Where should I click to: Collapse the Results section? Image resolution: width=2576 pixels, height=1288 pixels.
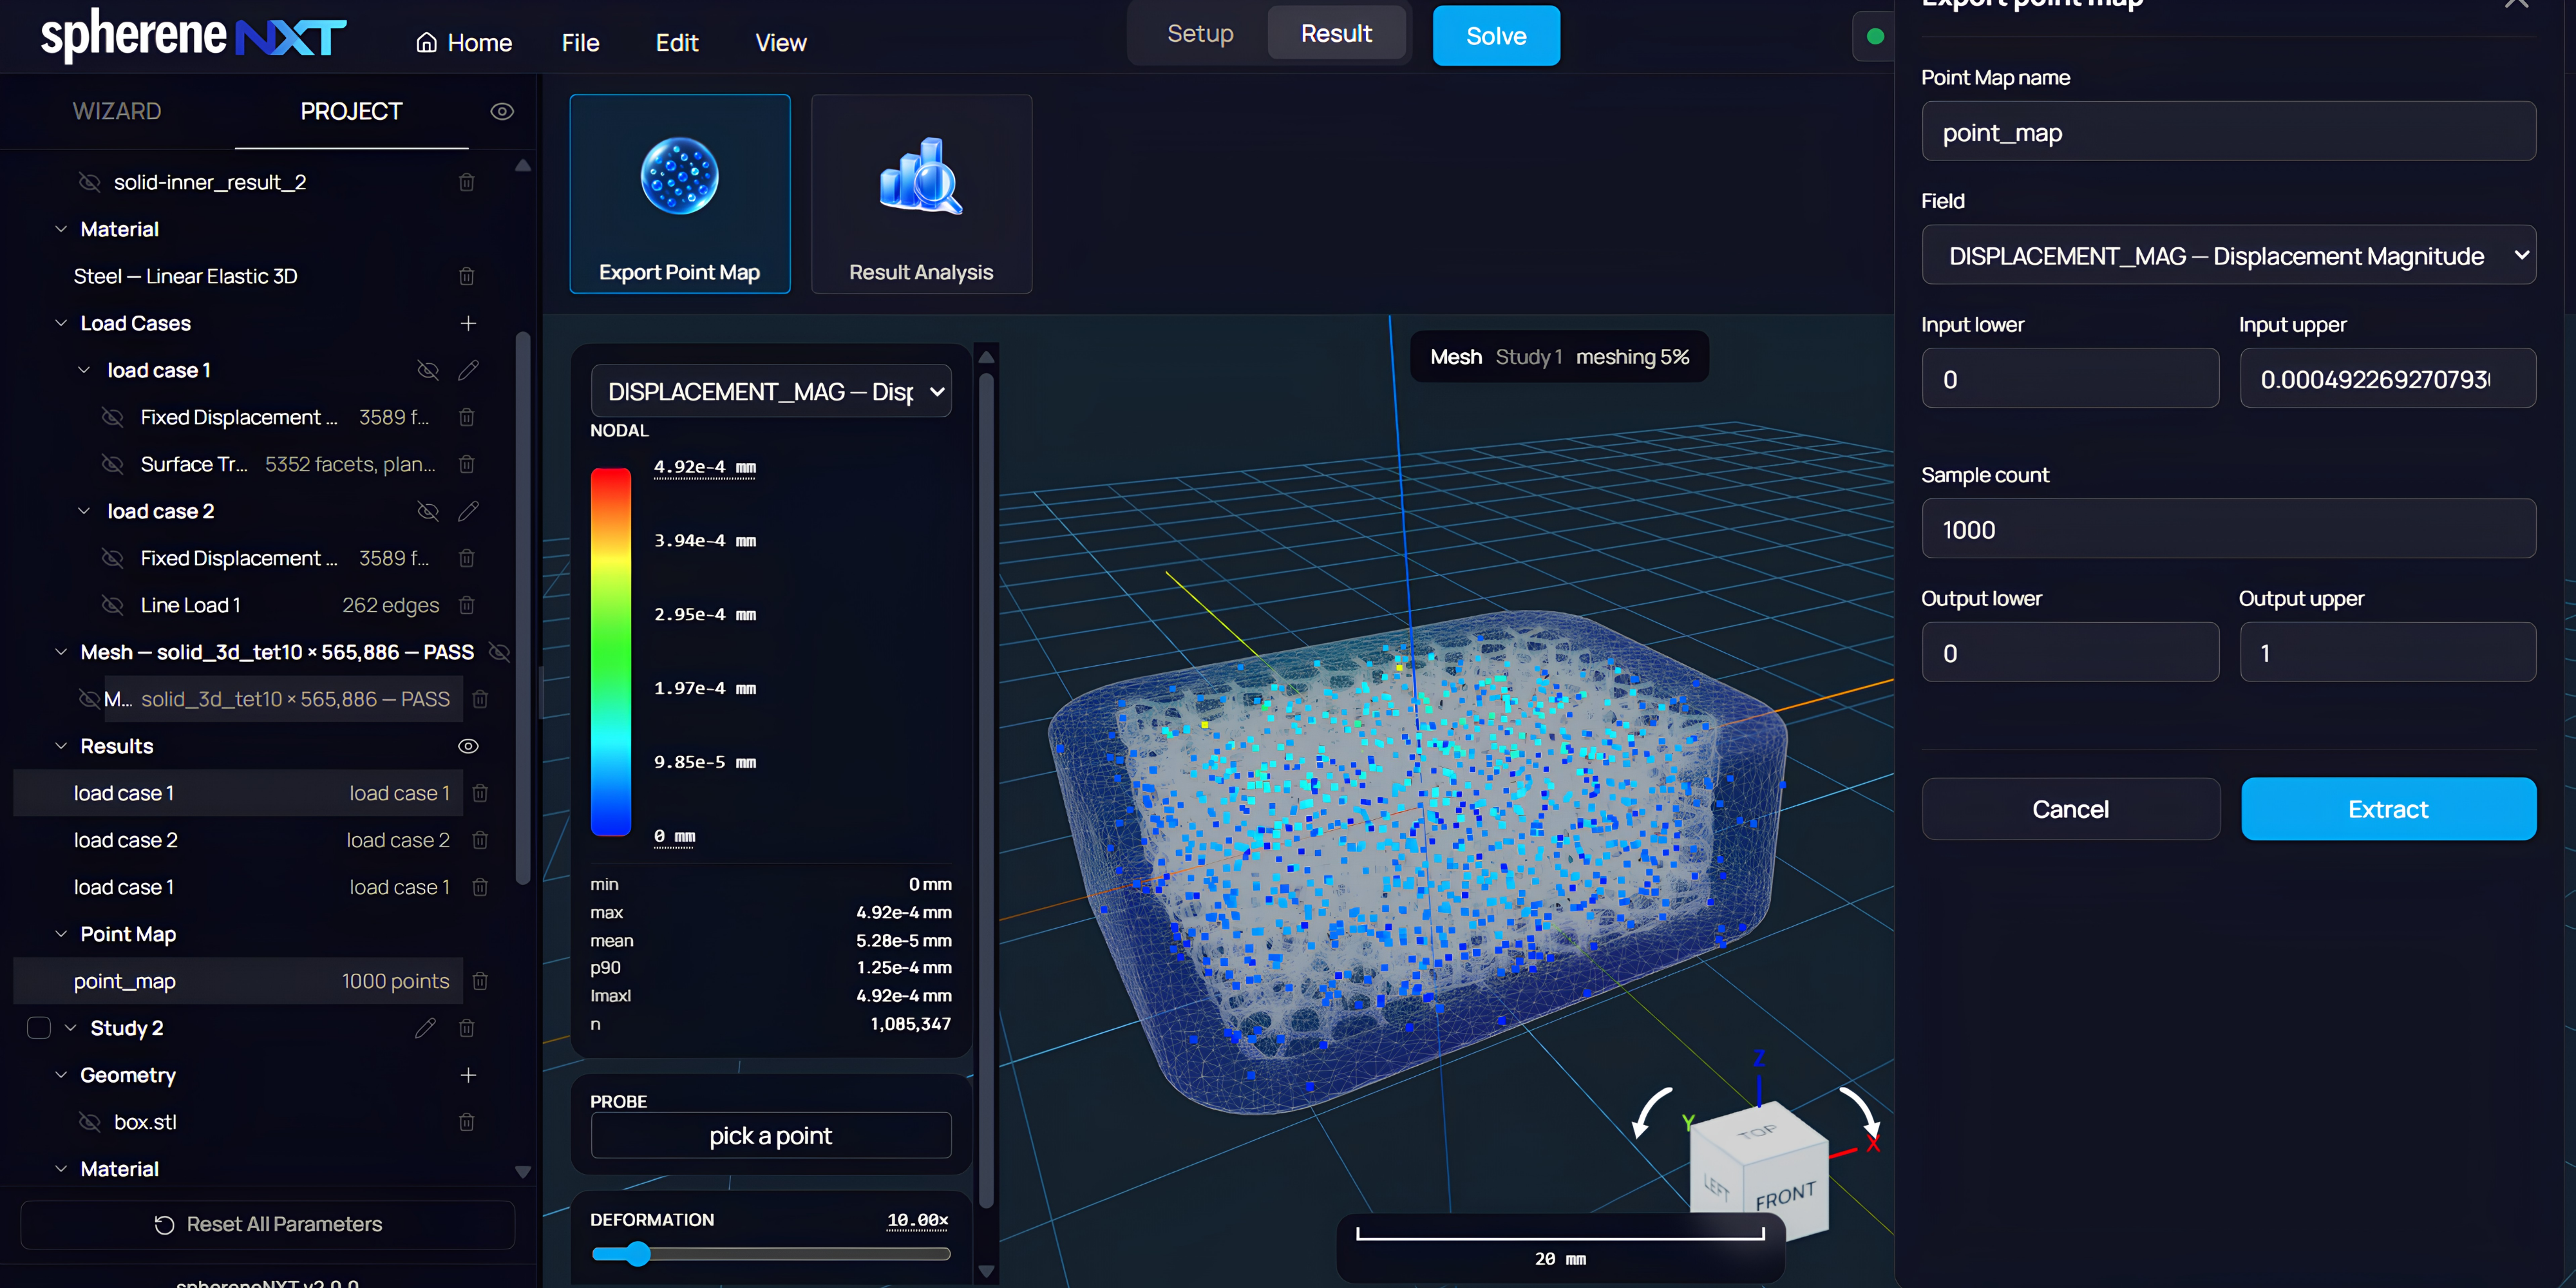tap(61, 746)
